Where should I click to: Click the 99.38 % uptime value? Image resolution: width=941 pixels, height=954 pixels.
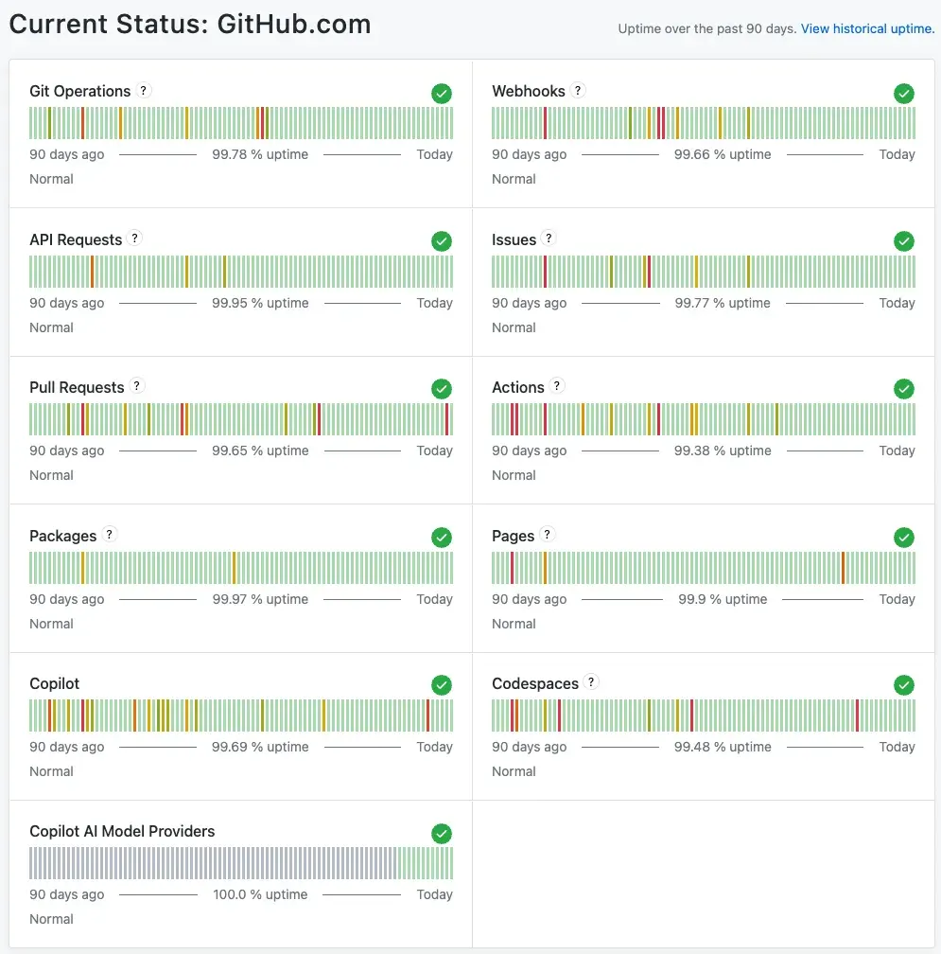(723, 450)
